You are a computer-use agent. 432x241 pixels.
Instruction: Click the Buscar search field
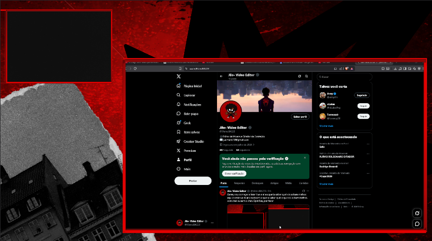pyautogui.click(x=345, y=77)
